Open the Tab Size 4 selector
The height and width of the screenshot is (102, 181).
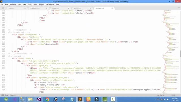(x=160, y=95)
